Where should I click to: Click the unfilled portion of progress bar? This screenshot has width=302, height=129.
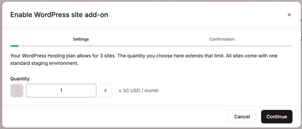point(156,46)
